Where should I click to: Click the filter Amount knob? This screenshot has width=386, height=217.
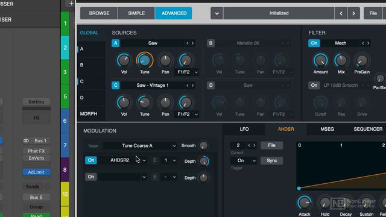point(320,60)
